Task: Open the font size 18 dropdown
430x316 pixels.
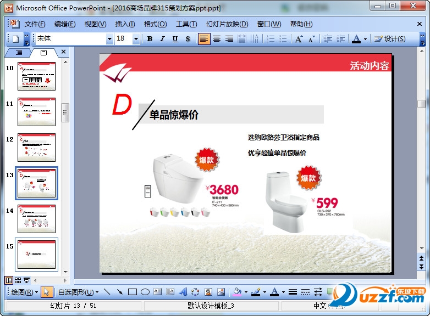Action: (136, 39)
